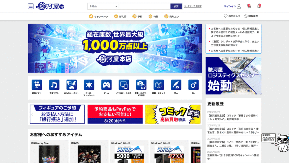Viewport: 289px width, 163px height.
Task: Open the キャンペーン menu item
Action: [x=98, y=16]
